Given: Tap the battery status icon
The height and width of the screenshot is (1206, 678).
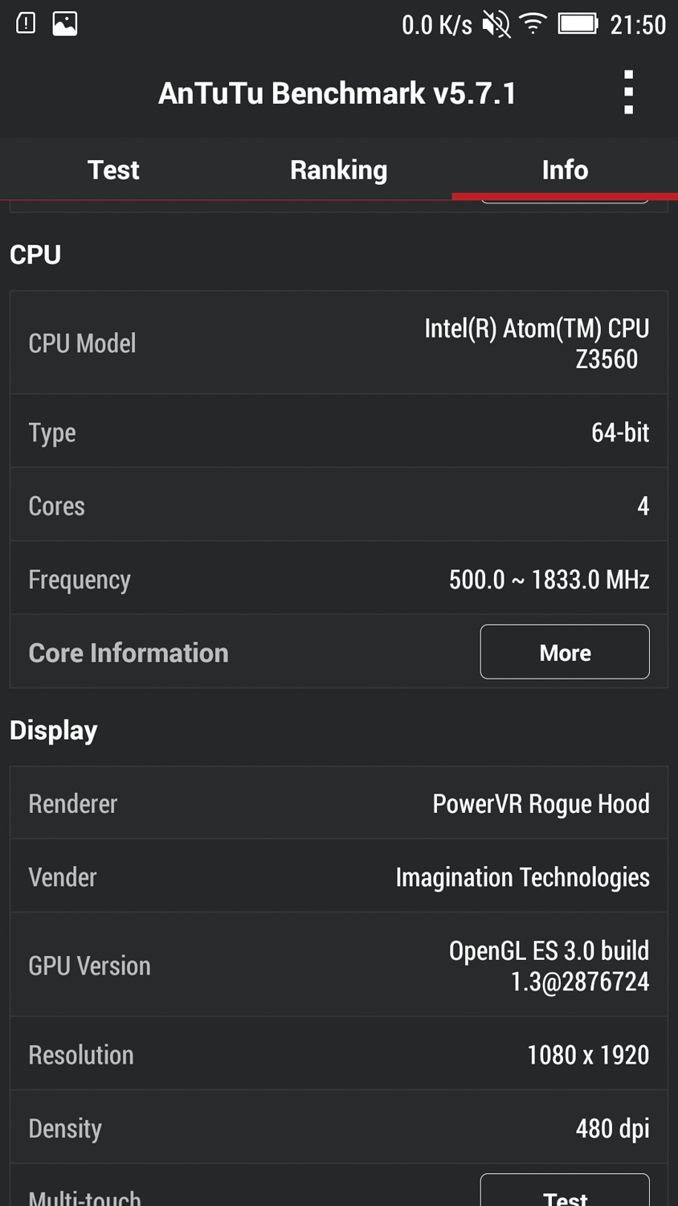Looking at the screenshot, I should [578, 24].
